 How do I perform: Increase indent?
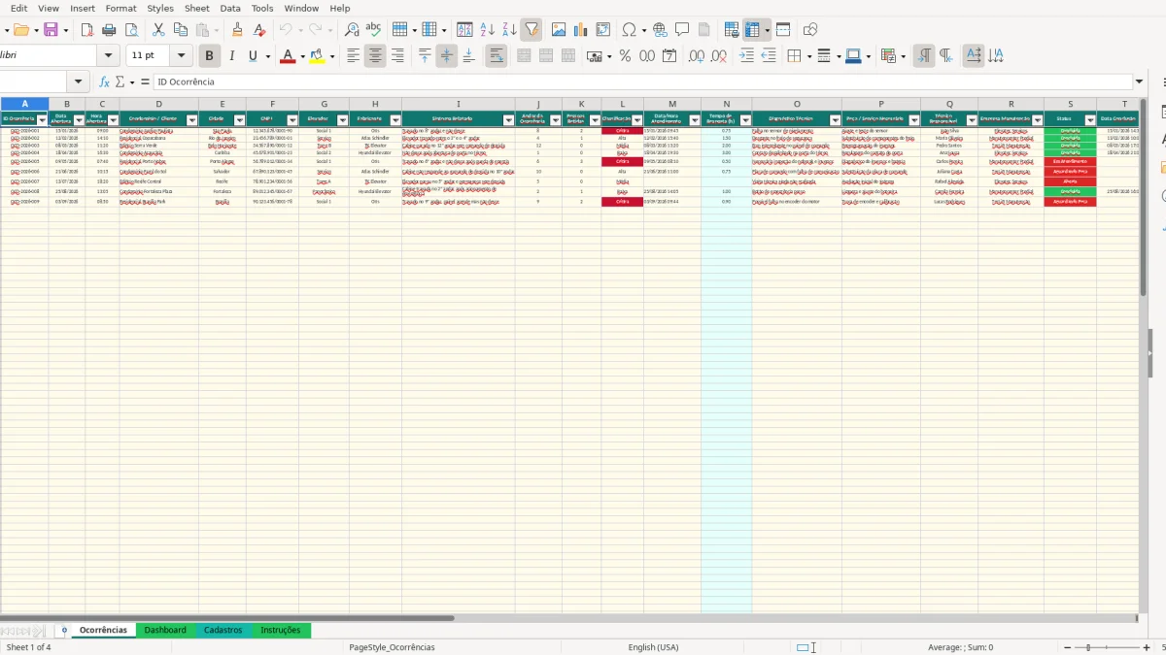pos(746,56)
